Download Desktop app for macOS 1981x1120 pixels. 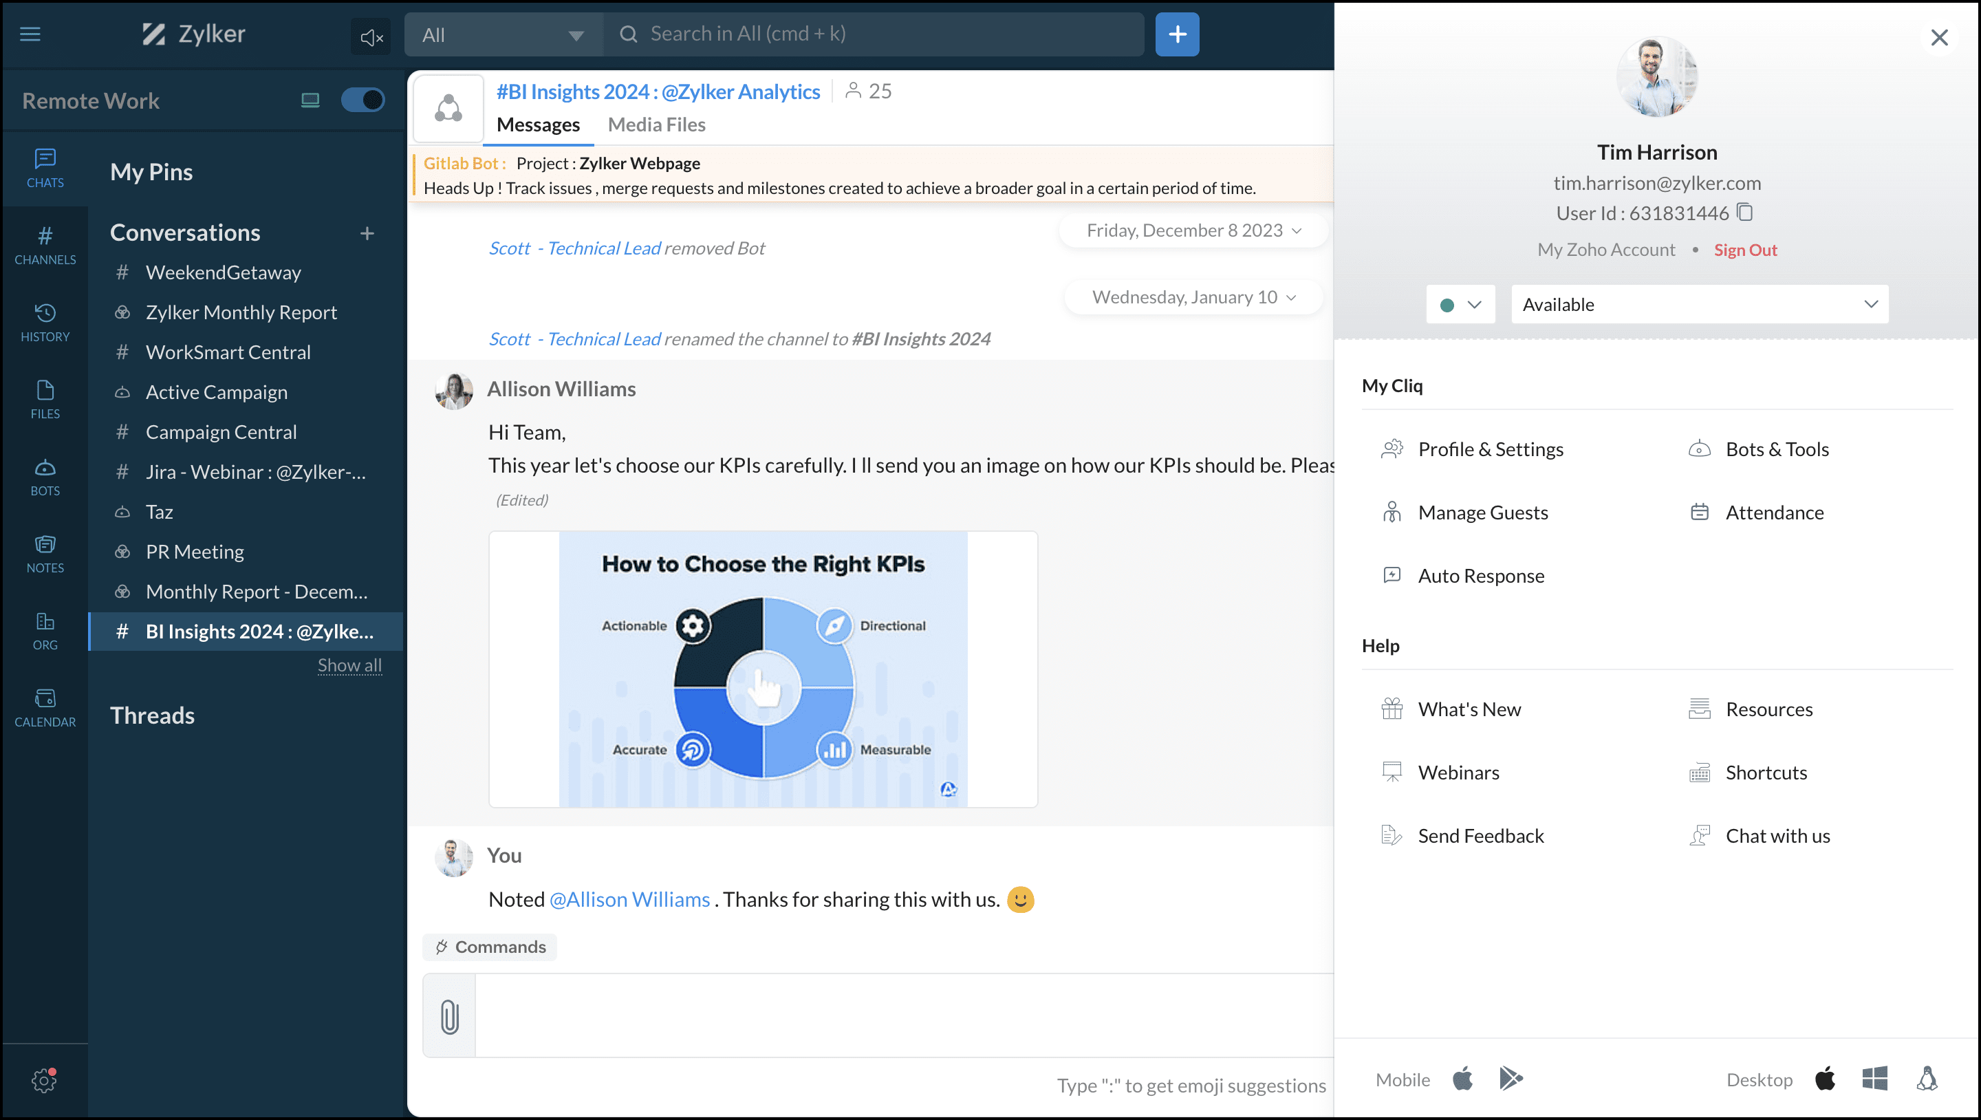click(x=1825, y=1079)
